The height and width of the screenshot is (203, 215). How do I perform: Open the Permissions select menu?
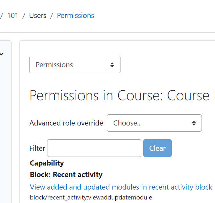coord(75,64)
